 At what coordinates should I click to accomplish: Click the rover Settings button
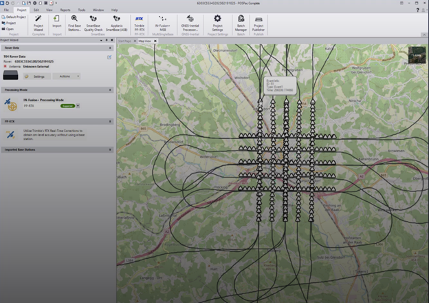(37, 76)
